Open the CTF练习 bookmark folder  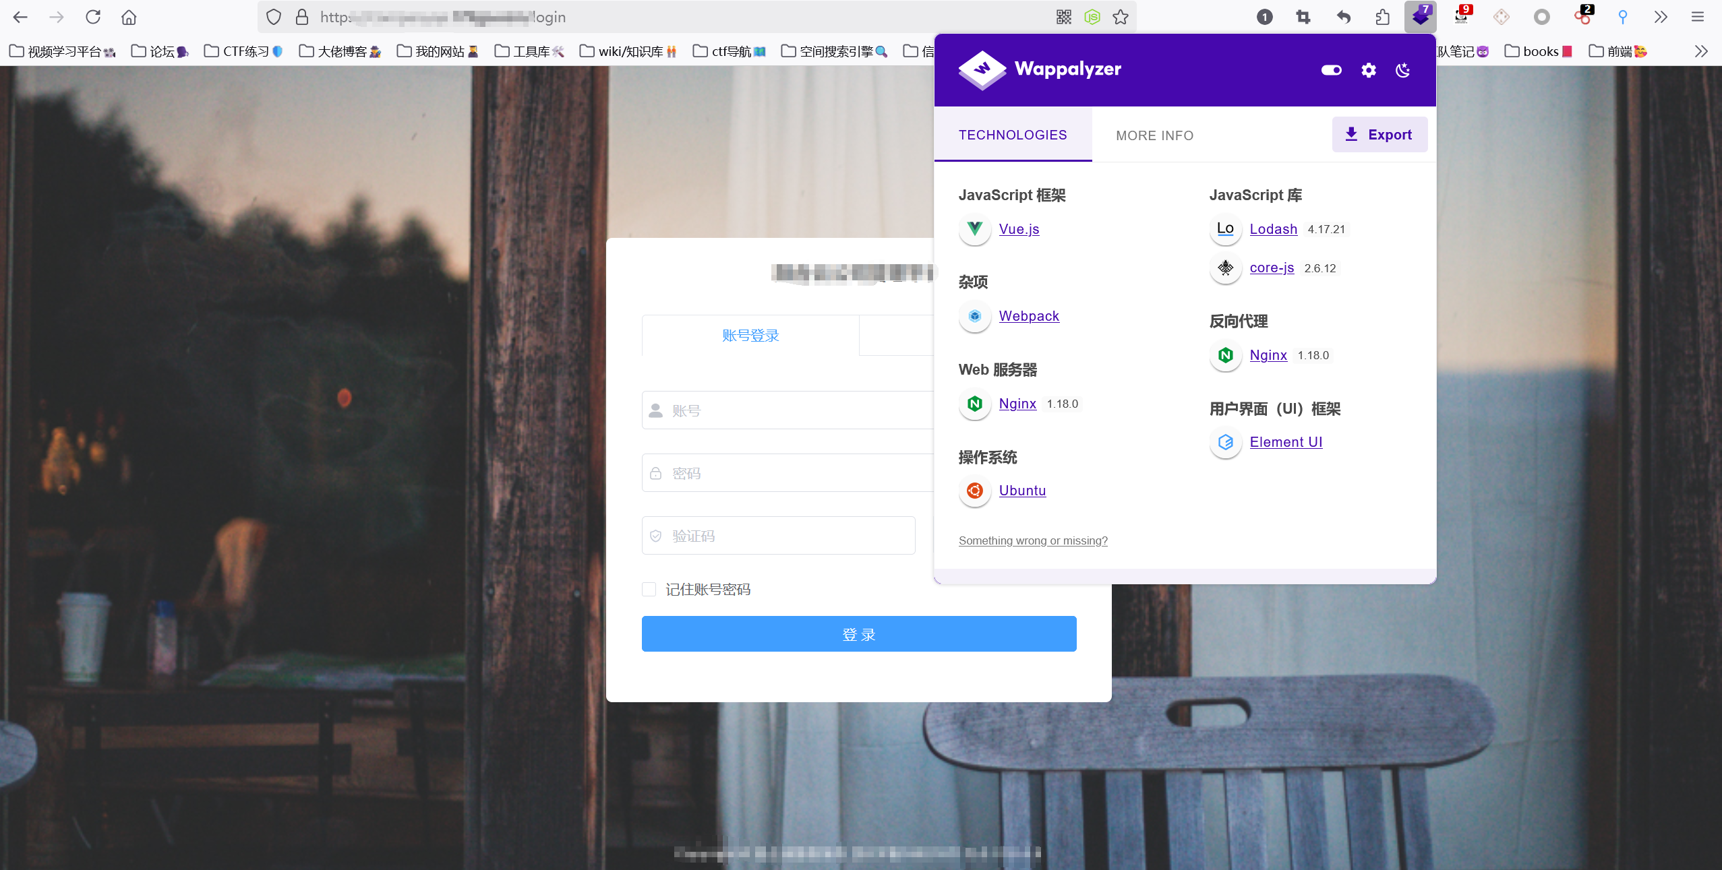[x=243, y=51]
